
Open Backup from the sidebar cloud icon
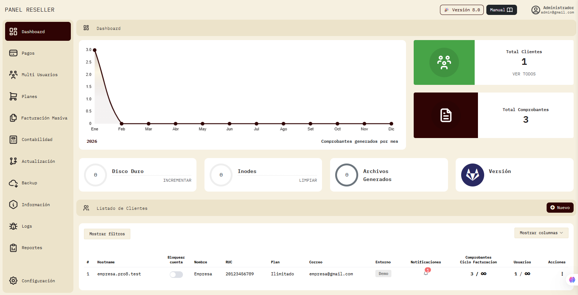point(14,183)
